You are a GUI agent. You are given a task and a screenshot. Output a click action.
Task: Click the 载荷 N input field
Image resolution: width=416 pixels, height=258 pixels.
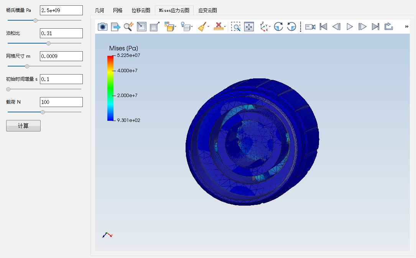(x=61, y=102)
